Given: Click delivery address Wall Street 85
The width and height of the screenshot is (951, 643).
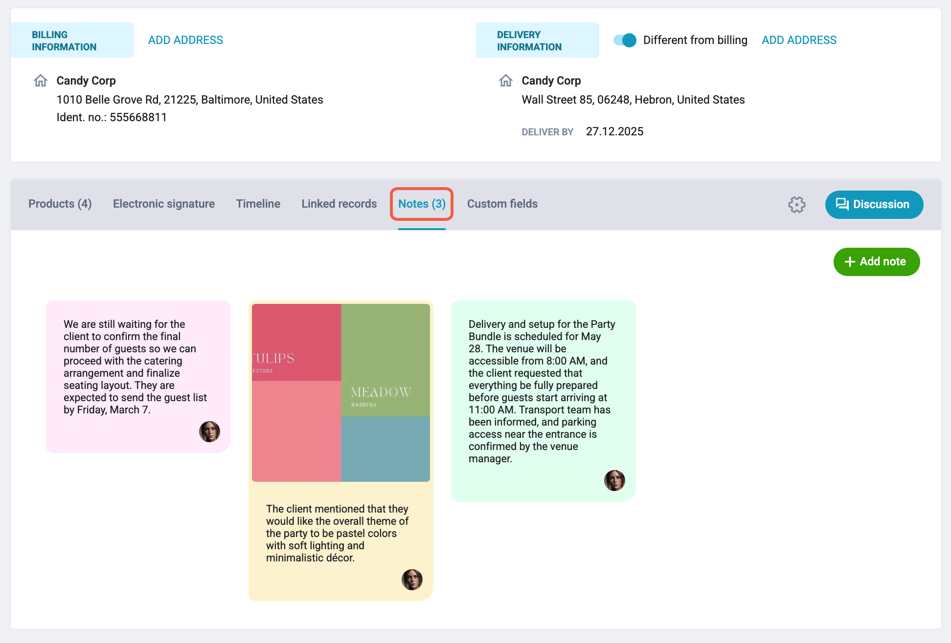Looking at the screenshot, I should (x=633, y=100).
